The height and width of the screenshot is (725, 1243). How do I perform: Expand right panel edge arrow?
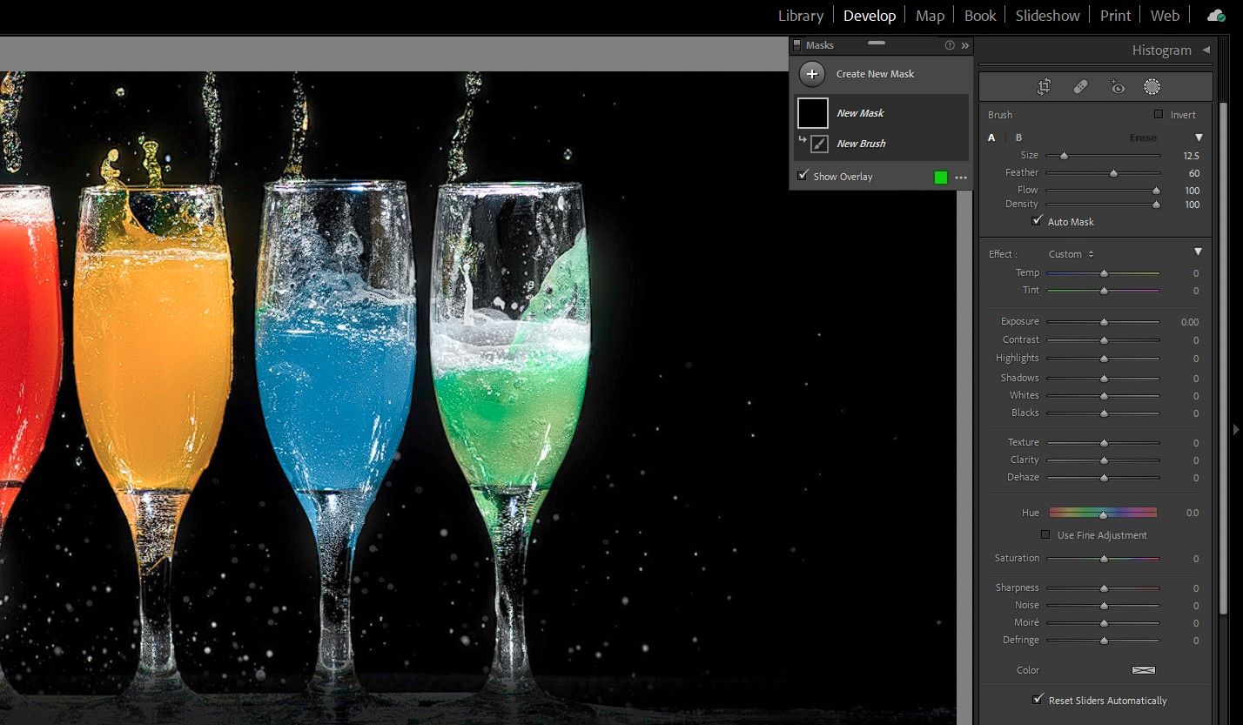[x=1236, y=428]
